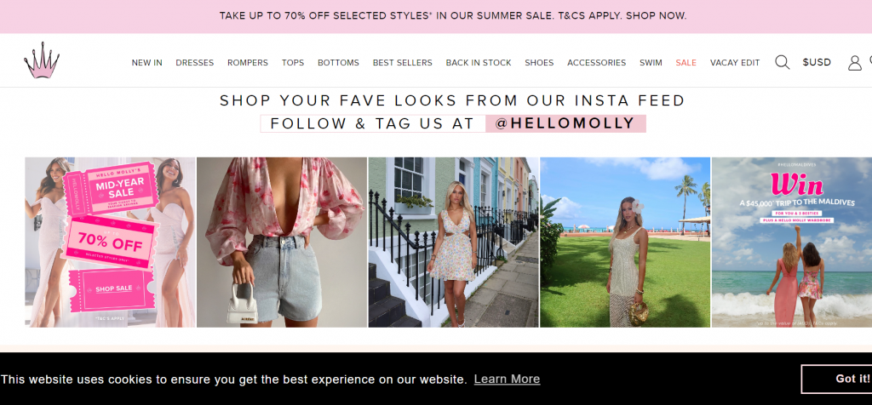View the Win Maldives trip post
Screen dimensions: 872x405
click(792, 242)
